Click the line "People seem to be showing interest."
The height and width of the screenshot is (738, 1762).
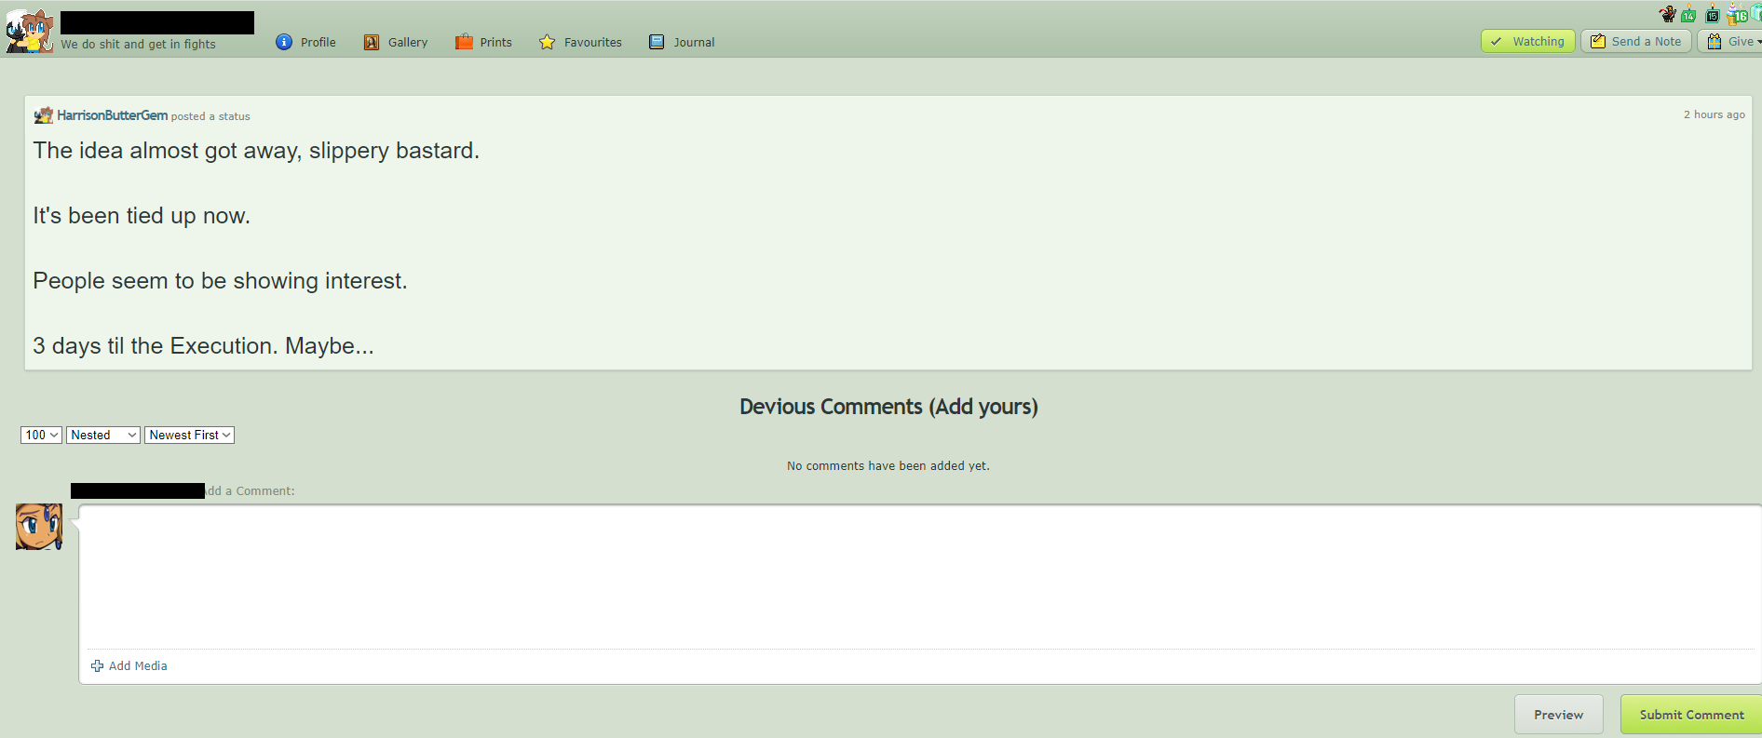coord(220,281)
